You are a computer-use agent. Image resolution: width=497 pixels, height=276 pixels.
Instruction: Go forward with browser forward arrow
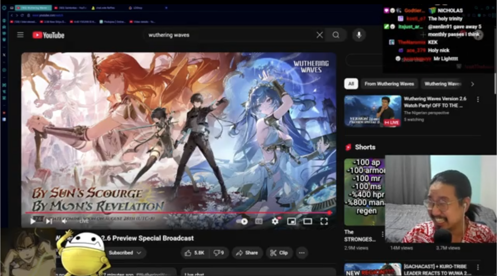[17, 15]
